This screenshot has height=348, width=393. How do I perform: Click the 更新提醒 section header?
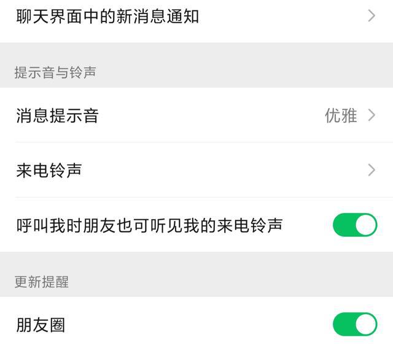pos(42,282)
